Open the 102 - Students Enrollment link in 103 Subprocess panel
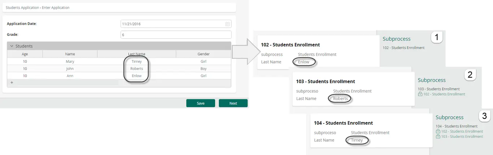The image size is (493, 155). coord(444,94)
